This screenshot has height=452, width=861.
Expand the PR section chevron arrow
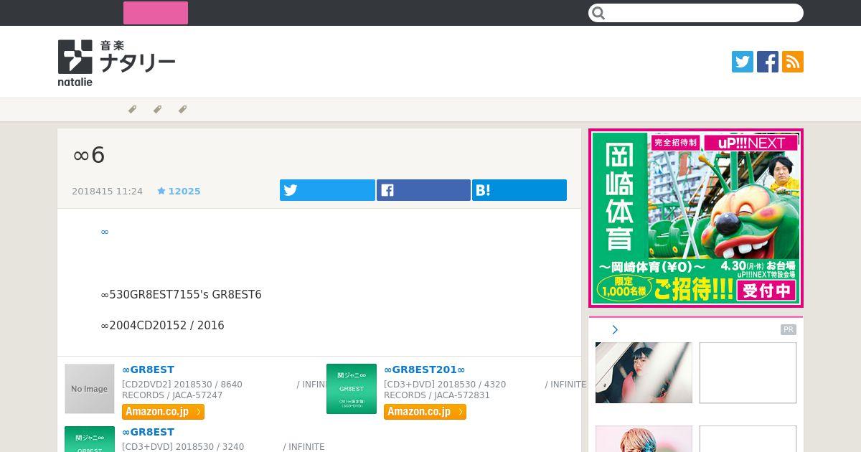pos(615,330)
